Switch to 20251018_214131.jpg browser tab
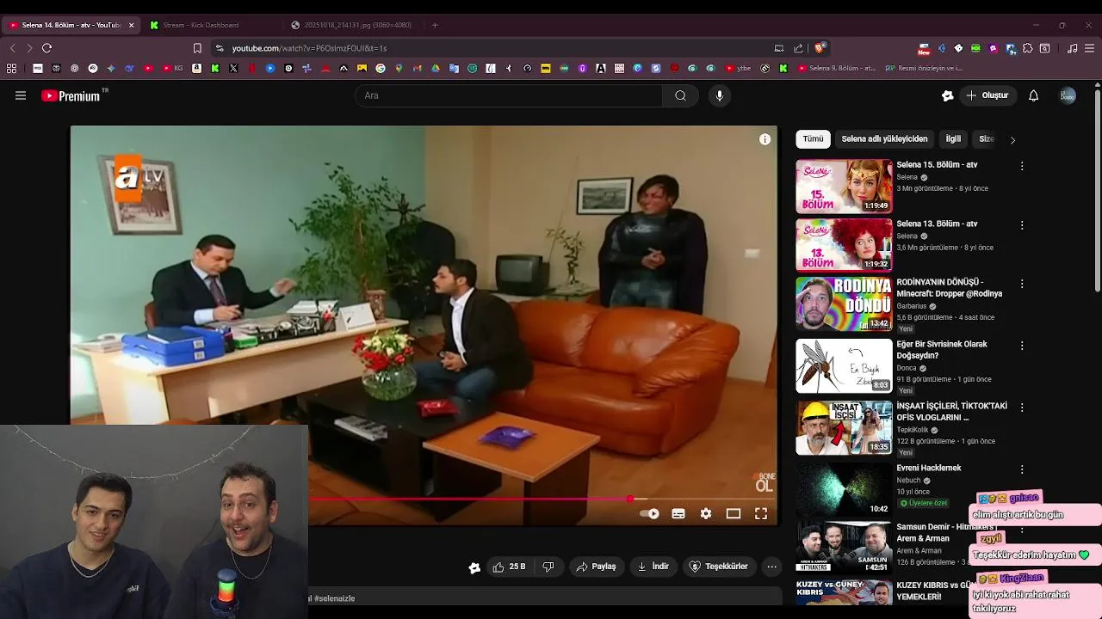Viewport: 1102px width, 619px height. [x=357, y=25]
